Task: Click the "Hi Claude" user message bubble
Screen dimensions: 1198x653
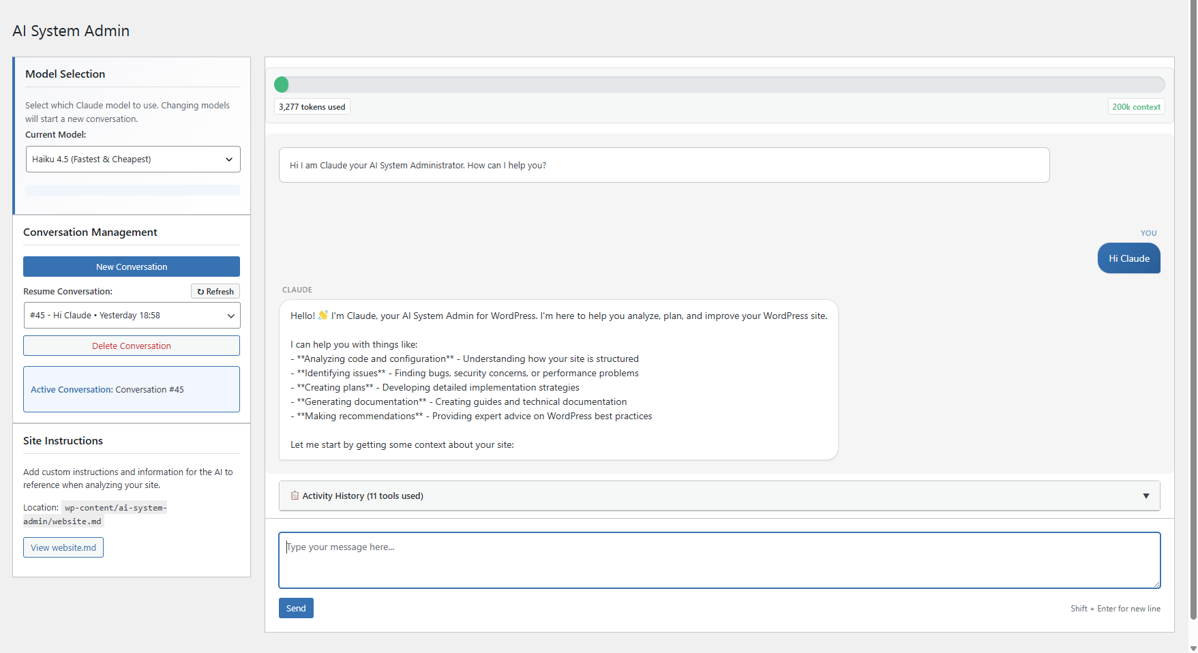Action: click(x=1128, y=259)
